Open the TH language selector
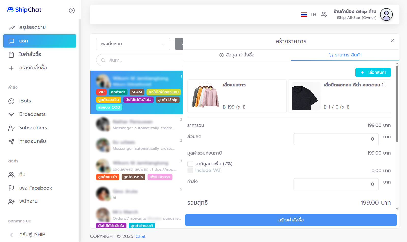This screenshot has width=407, height=242. [x=309, y=14]
